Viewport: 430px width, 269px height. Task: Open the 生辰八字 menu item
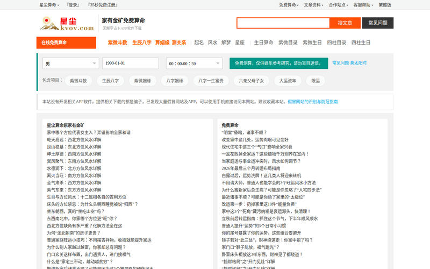tap(142, 43)
